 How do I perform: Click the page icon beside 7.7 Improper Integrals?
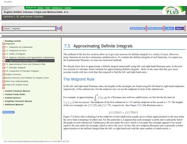pos(4,68)
